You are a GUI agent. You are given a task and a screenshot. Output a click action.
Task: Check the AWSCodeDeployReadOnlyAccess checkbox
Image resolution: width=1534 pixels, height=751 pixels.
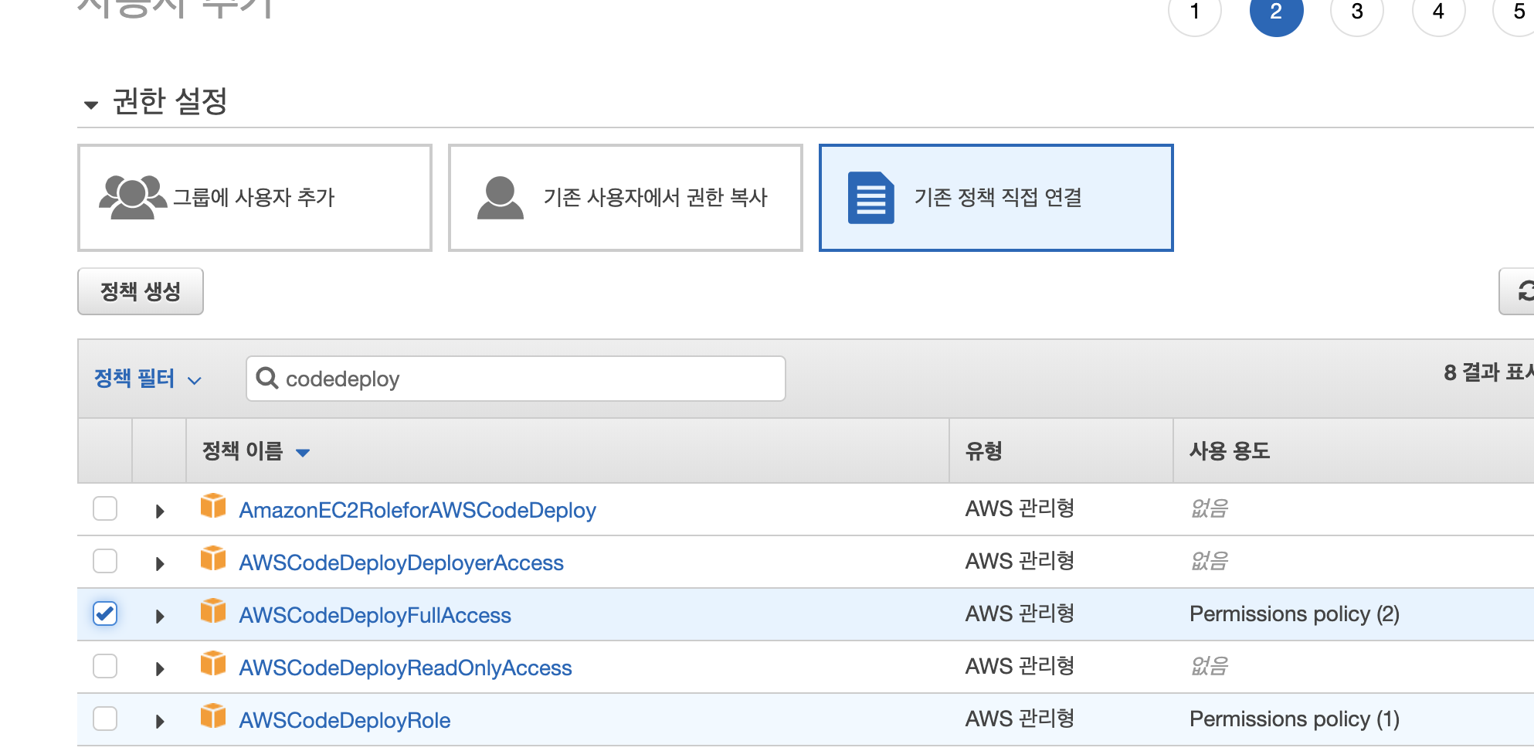click(x=105, y=666)
